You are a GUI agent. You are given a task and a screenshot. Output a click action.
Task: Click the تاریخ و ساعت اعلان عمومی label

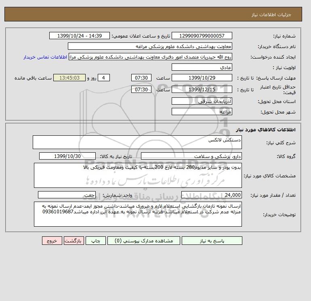point(141,36)
